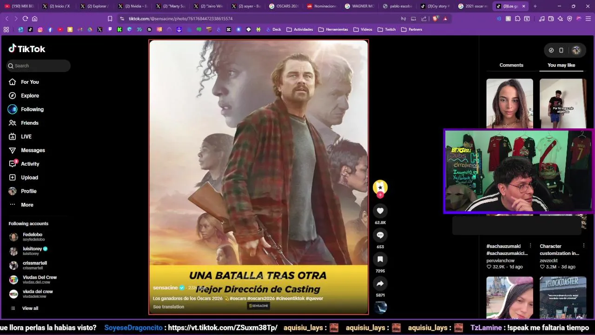The width and height of the screenshot is (595, 335).
Task: Switch to the WAGNER MC browser tab
Action: pos(359,6)
